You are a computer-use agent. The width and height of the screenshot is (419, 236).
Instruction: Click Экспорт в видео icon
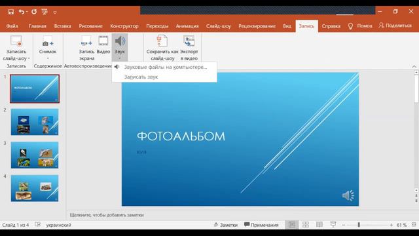coord(189,41)
